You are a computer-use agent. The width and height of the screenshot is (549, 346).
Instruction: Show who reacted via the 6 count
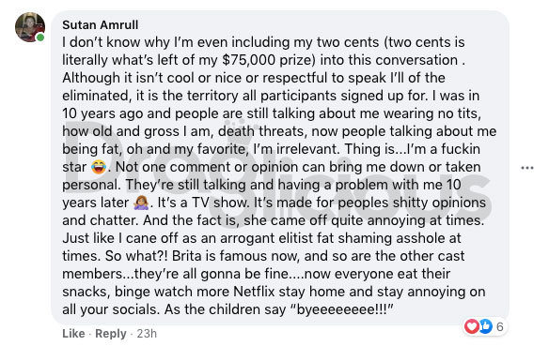pos(499,327)
